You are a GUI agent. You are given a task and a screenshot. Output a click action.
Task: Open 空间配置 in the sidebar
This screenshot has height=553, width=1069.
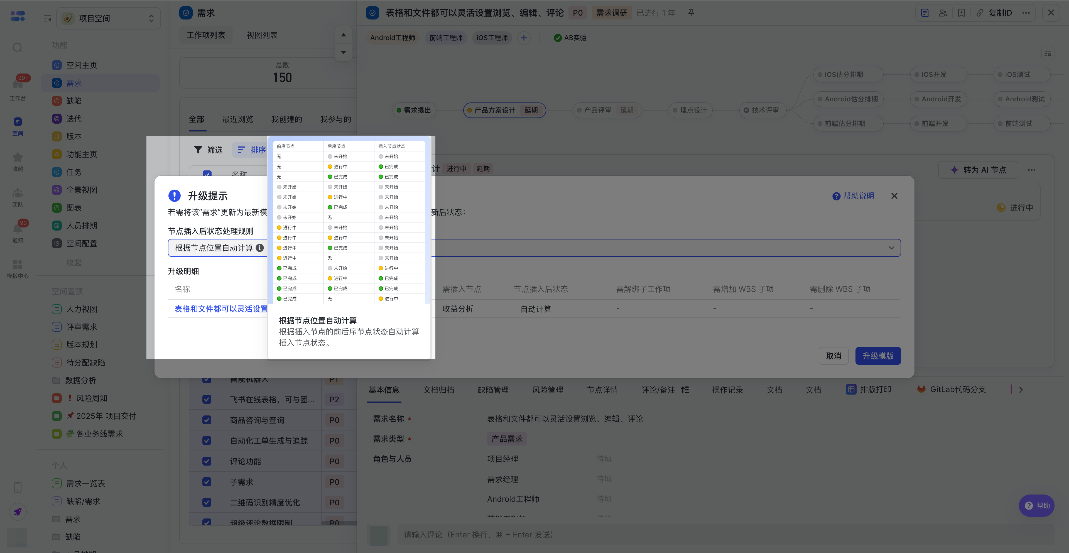100,243
